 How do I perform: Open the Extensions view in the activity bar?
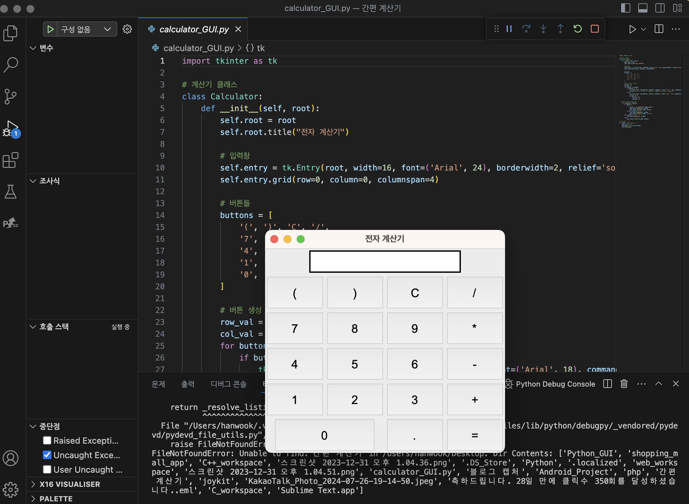click(x=11, y=160)
